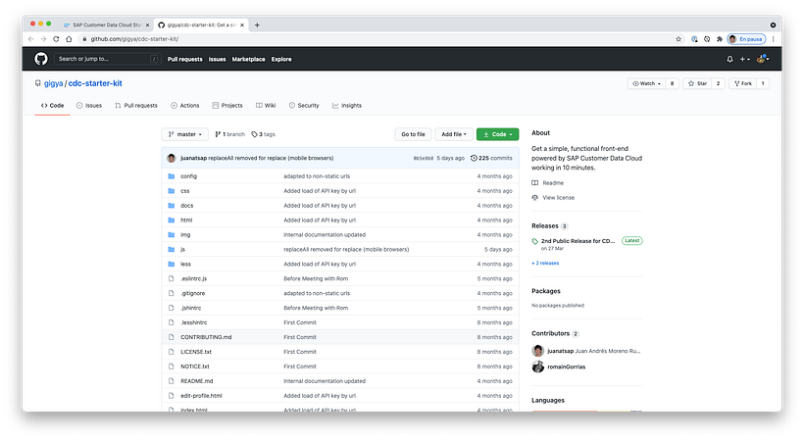Switch to SAP Customer Data Cloud tab

105,24
